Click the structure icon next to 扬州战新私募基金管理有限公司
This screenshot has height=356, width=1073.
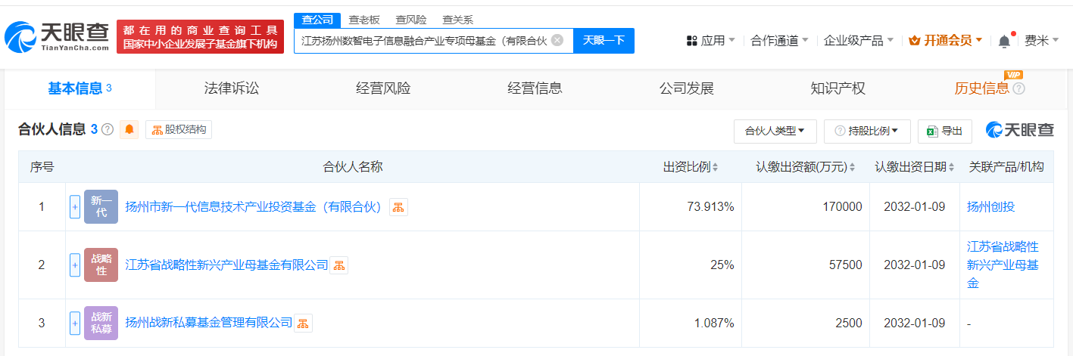coord(303,323)
